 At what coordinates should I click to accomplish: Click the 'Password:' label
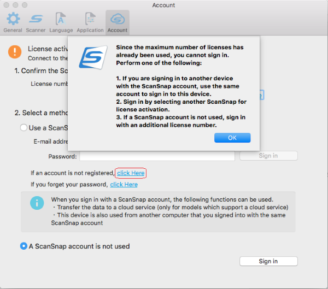coord(62,156)
